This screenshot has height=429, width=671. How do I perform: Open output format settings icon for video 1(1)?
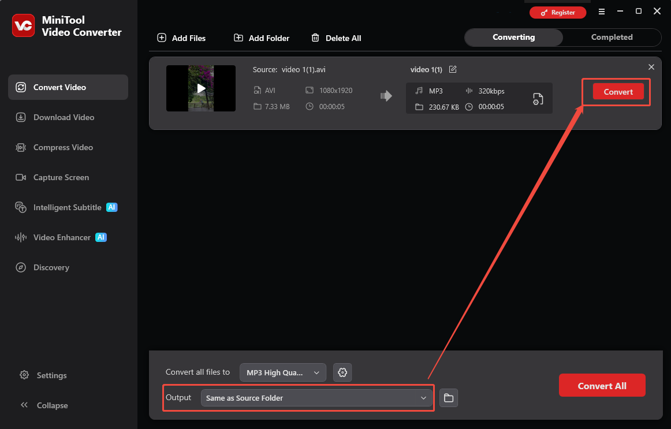[538, 99]
